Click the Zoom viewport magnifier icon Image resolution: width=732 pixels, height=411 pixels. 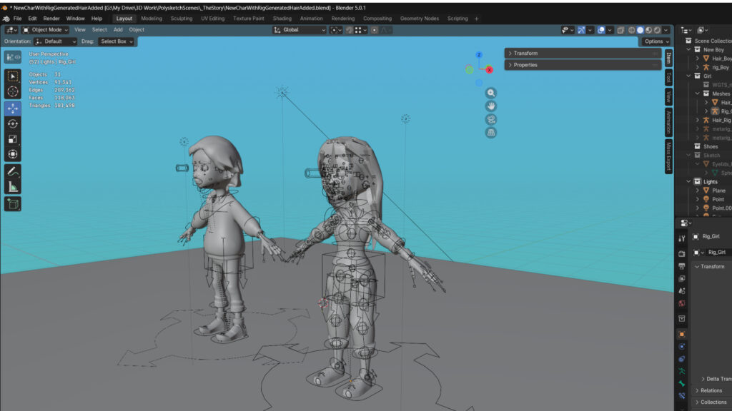click(x=491, y=93)
